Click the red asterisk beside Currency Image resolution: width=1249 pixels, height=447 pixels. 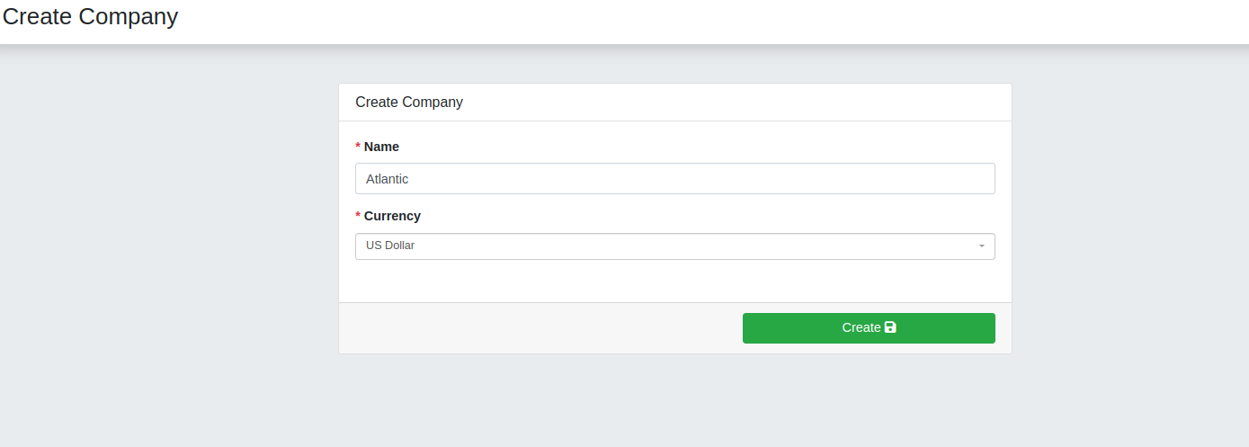click(358, 216)
